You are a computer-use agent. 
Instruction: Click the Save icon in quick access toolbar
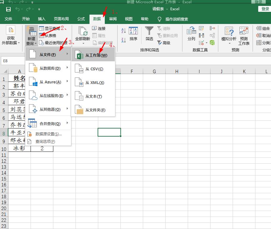tap(8, 9)
